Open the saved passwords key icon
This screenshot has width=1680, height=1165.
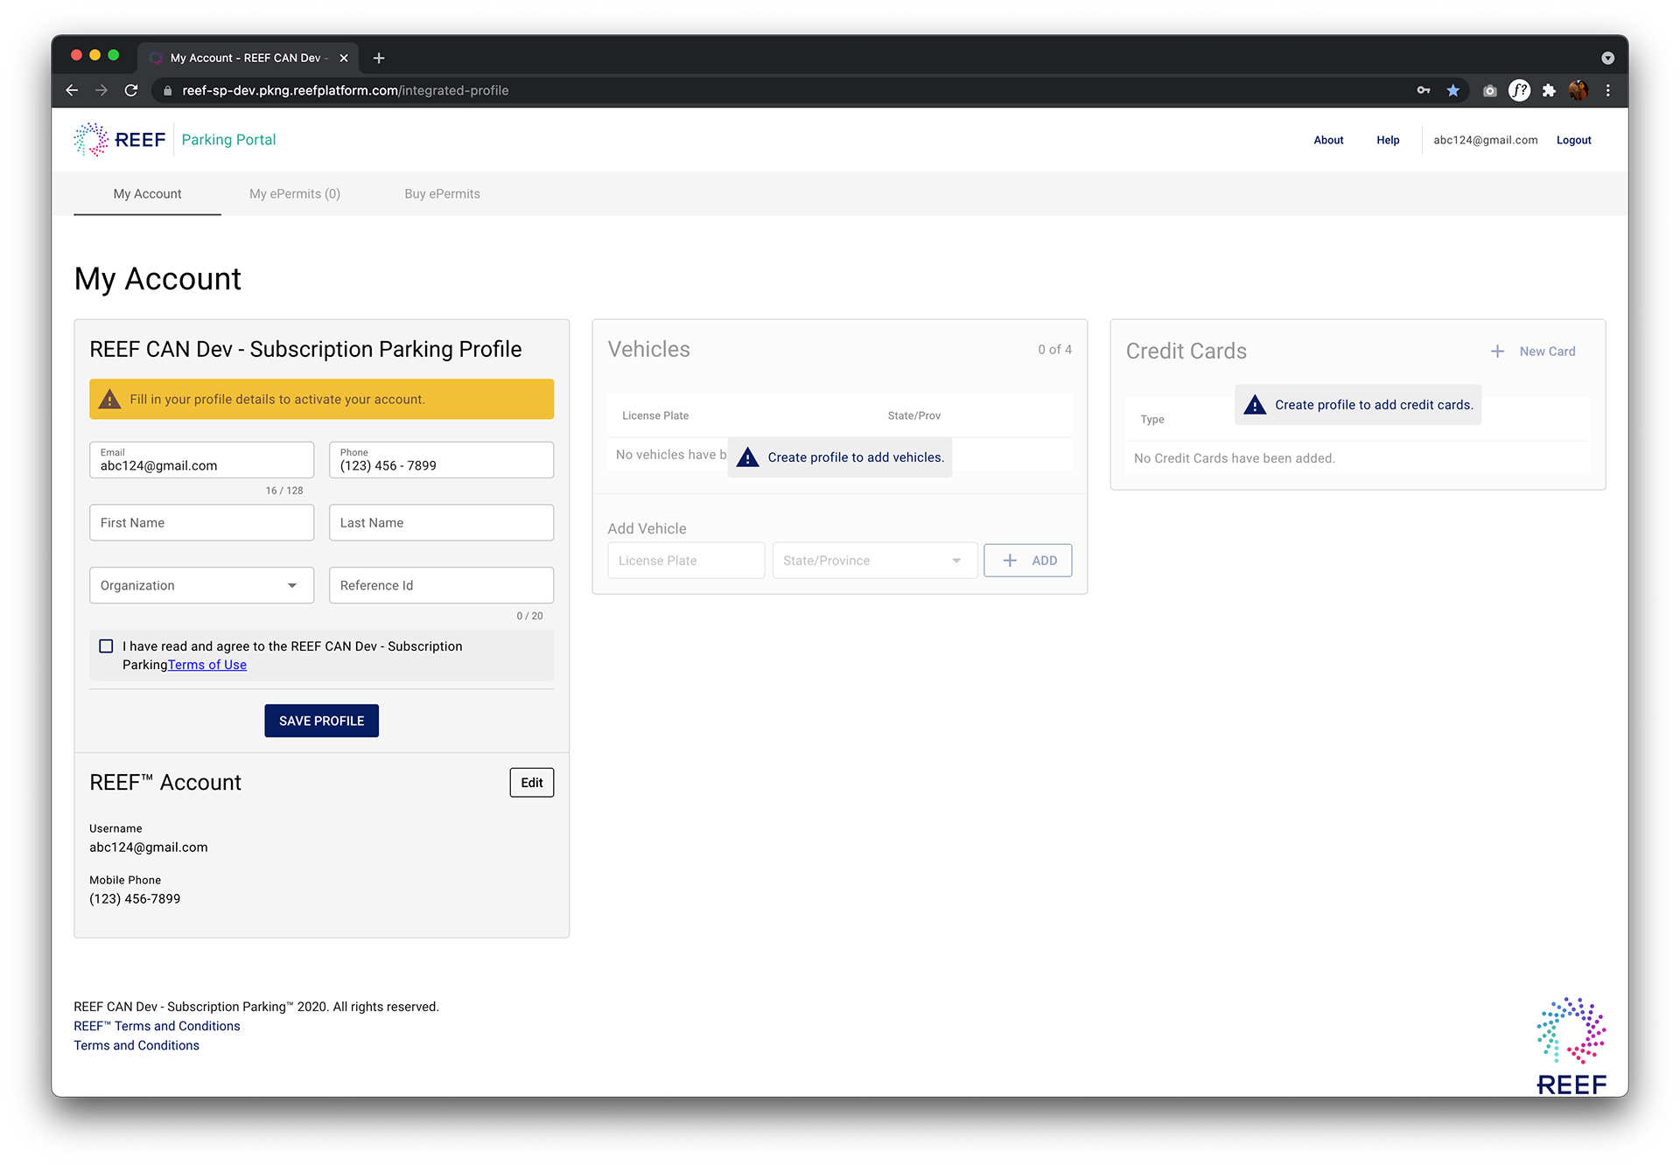(x=1424, y=90)
